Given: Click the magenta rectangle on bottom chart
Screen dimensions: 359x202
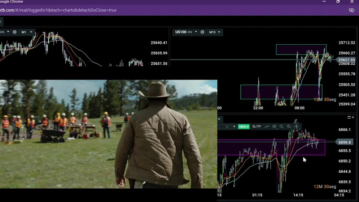Looking at the screenshot, I should pos(271,147).
